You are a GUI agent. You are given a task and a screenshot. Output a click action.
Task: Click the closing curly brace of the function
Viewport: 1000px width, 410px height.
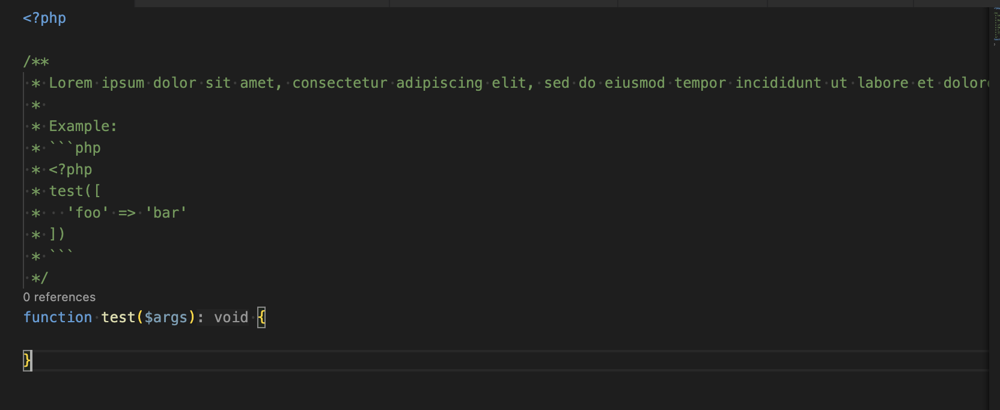(x=27, y=360)
